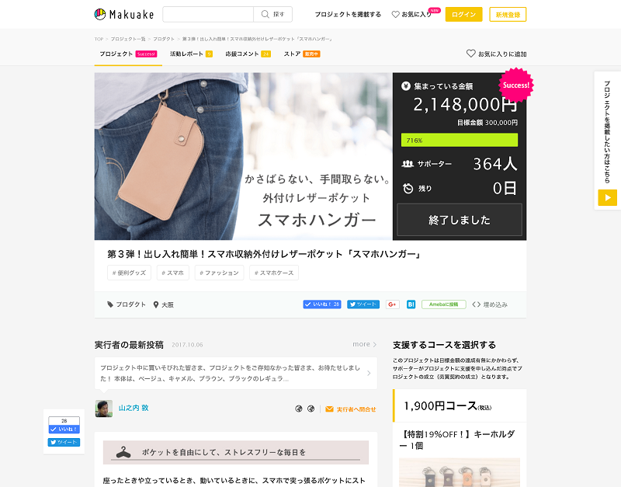This screenshot has width=621, height=487.
Task: Click the yellow ログイン button
Action: coord(463,14)
